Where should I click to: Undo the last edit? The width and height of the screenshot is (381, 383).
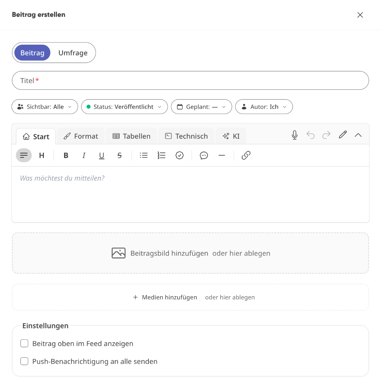point(311,135)
